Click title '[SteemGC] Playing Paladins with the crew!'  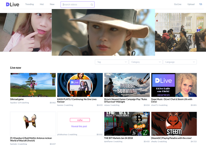(171, 138)
